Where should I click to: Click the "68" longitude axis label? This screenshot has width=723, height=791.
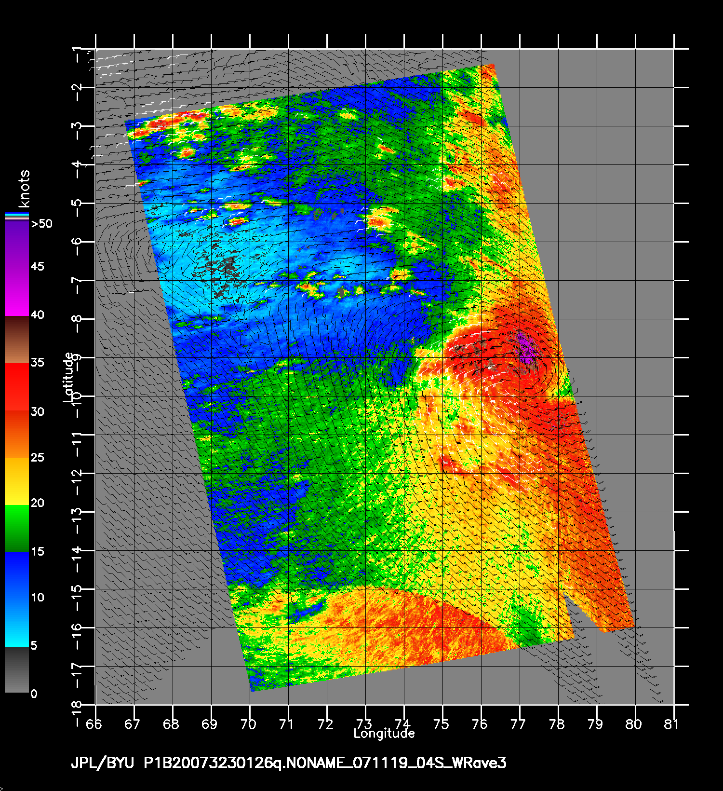(x=171, y=724)
